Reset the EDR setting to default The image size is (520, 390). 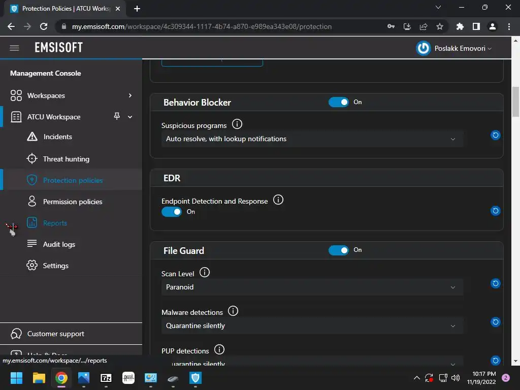click(495, 211)
